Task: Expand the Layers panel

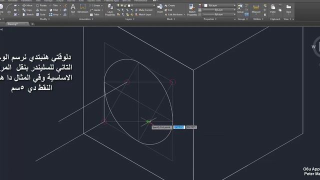Action: tap(130, 19)
